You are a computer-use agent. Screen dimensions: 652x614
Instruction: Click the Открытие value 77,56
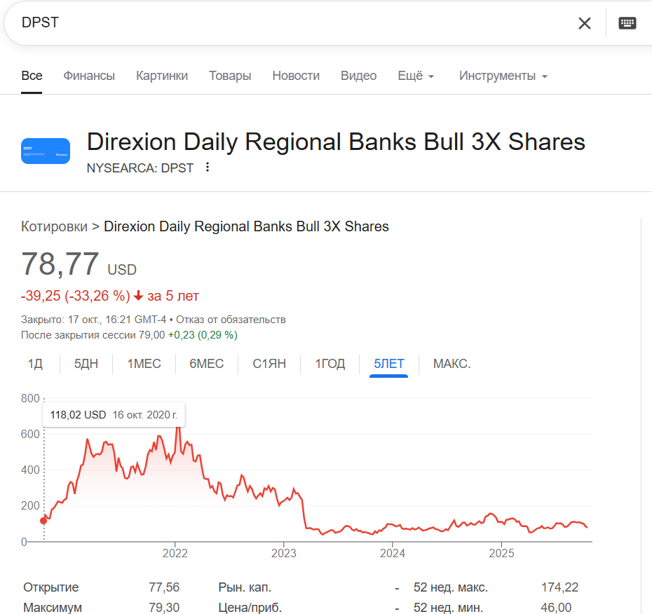coord(164,587)
